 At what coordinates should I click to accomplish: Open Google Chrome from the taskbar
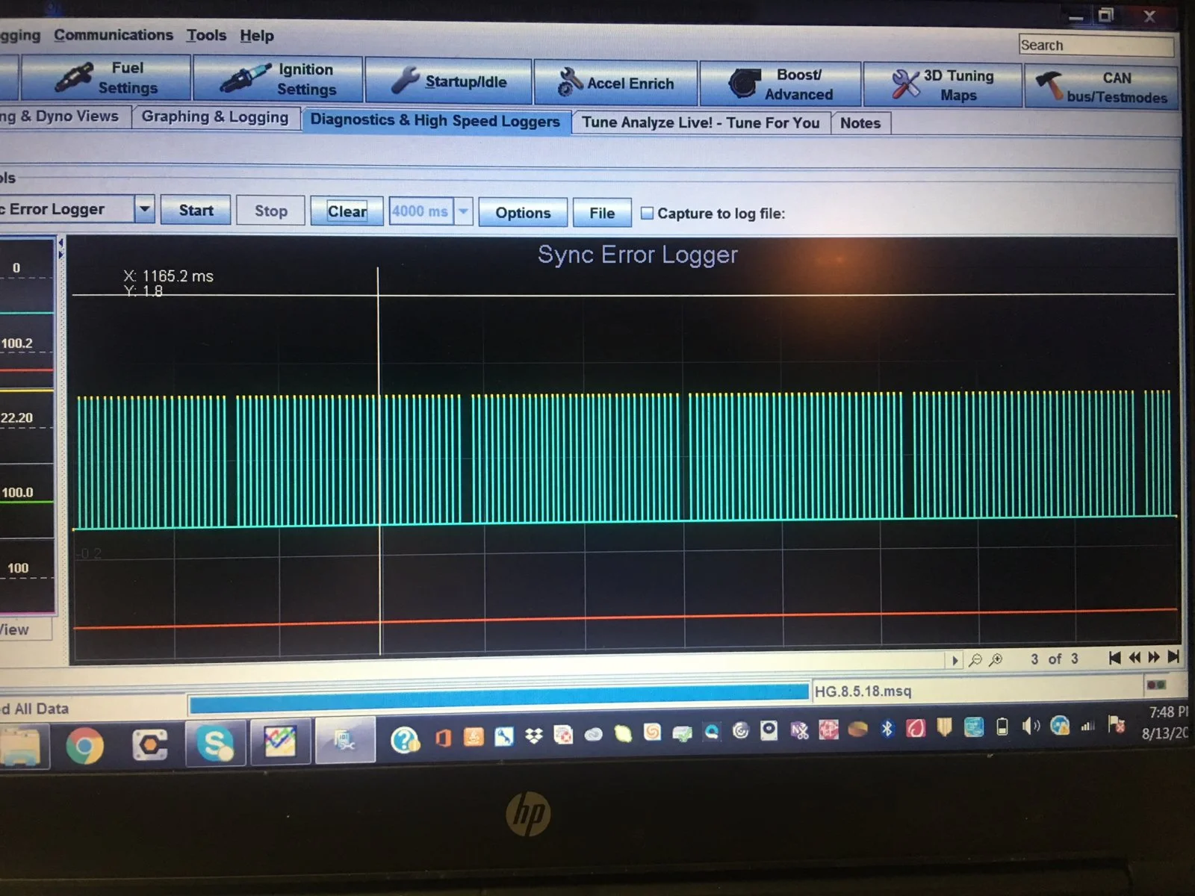[x=84, y=746]
